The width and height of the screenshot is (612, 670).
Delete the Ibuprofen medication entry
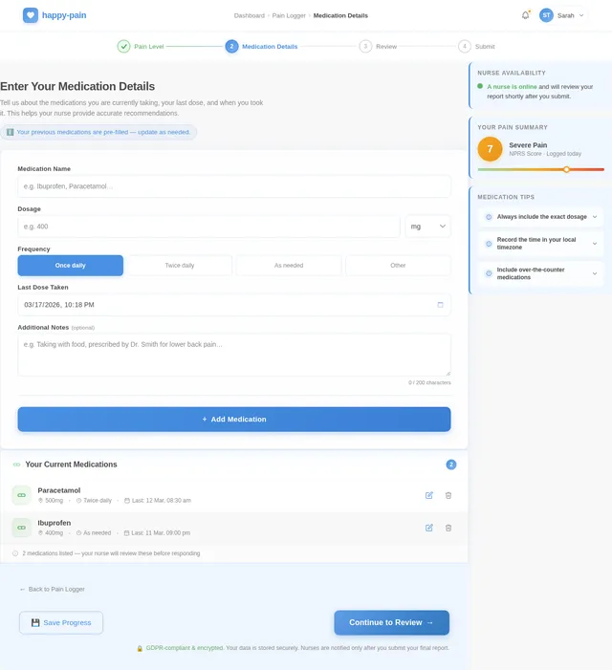(448, 528)
